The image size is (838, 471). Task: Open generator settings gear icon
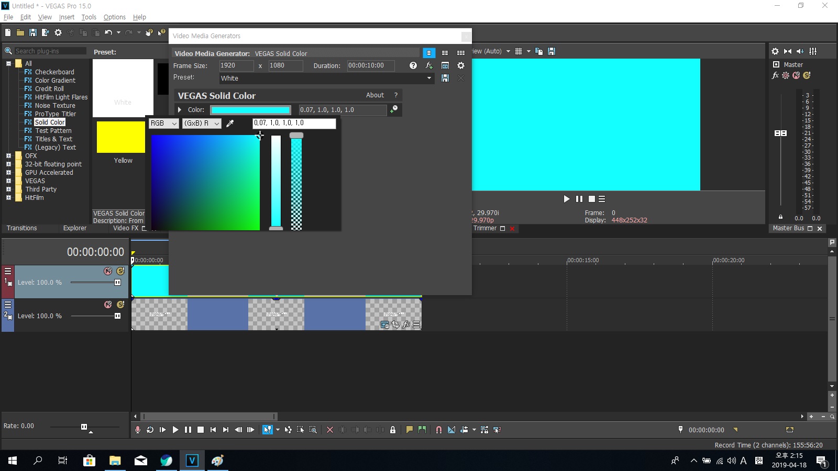point(461,65)
